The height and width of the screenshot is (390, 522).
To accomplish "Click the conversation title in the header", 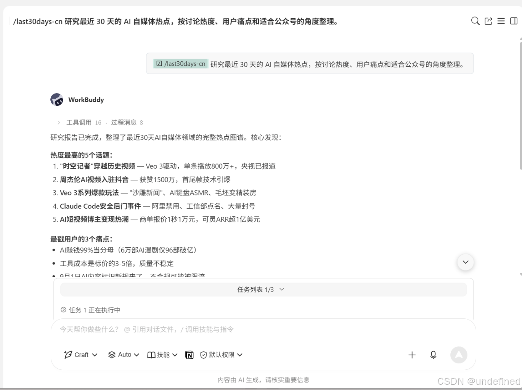I will coord(176,21).
